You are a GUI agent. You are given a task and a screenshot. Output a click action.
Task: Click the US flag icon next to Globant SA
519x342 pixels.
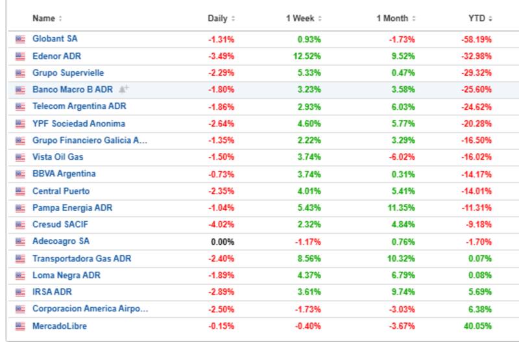click(x=20, y=39)
